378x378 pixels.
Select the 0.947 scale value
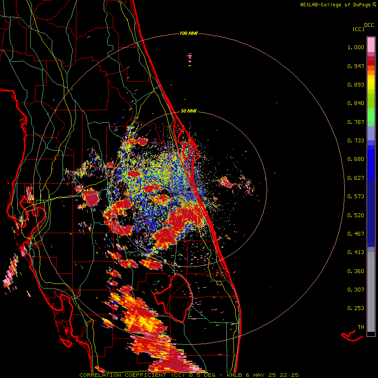[x=356, y=66]
